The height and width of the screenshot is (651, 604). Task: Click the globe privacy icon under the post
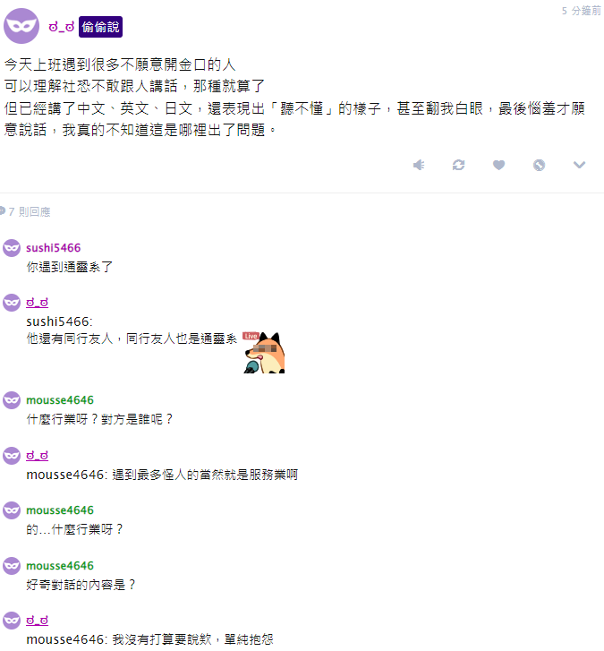pyautogui.click(x=539, y=165)
